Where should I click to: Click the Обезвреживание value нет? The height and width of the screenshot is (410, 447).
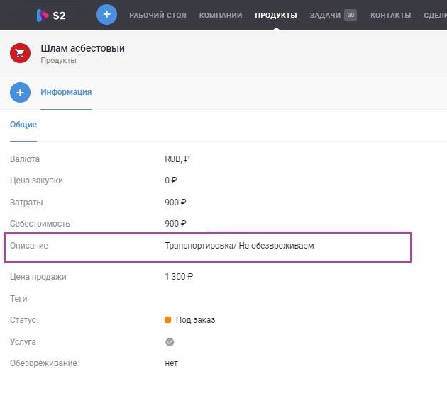(x=171, y=363)
